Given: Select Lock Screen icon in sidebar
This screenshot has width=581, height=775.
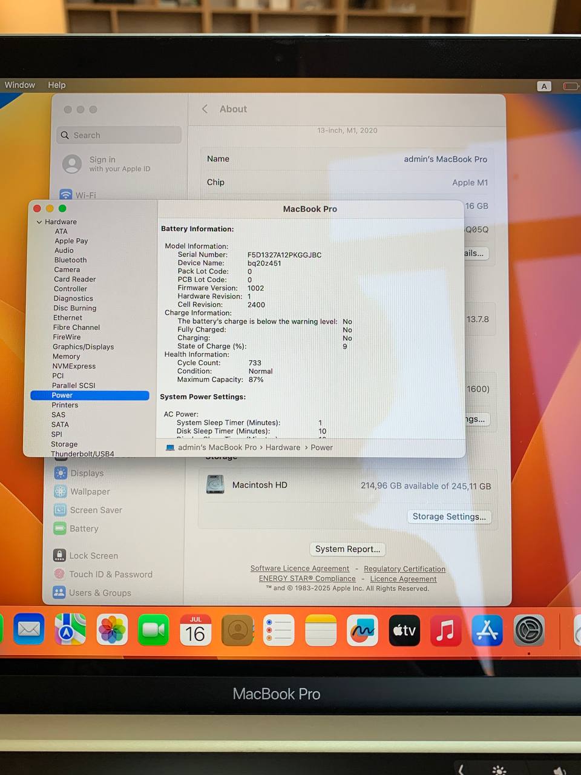Looking at the screenshot, I should click(59, 555).
